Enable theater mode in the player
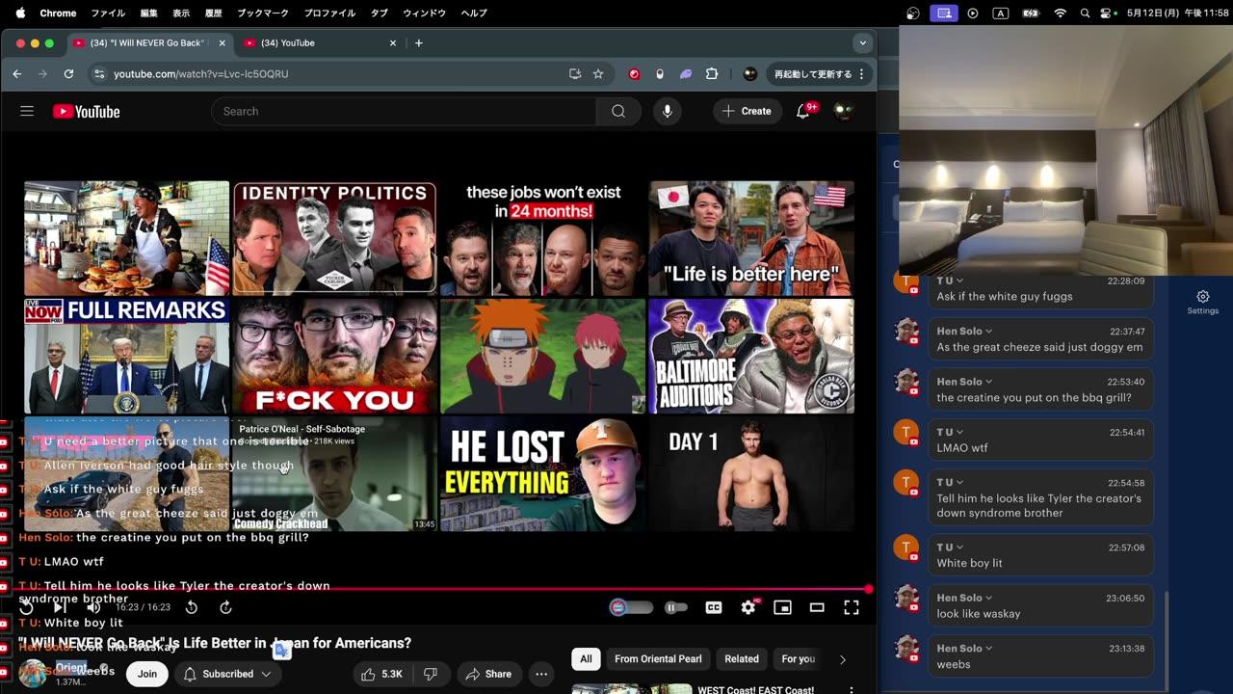Screen dimensions: 1233x694 pos(817,607)
